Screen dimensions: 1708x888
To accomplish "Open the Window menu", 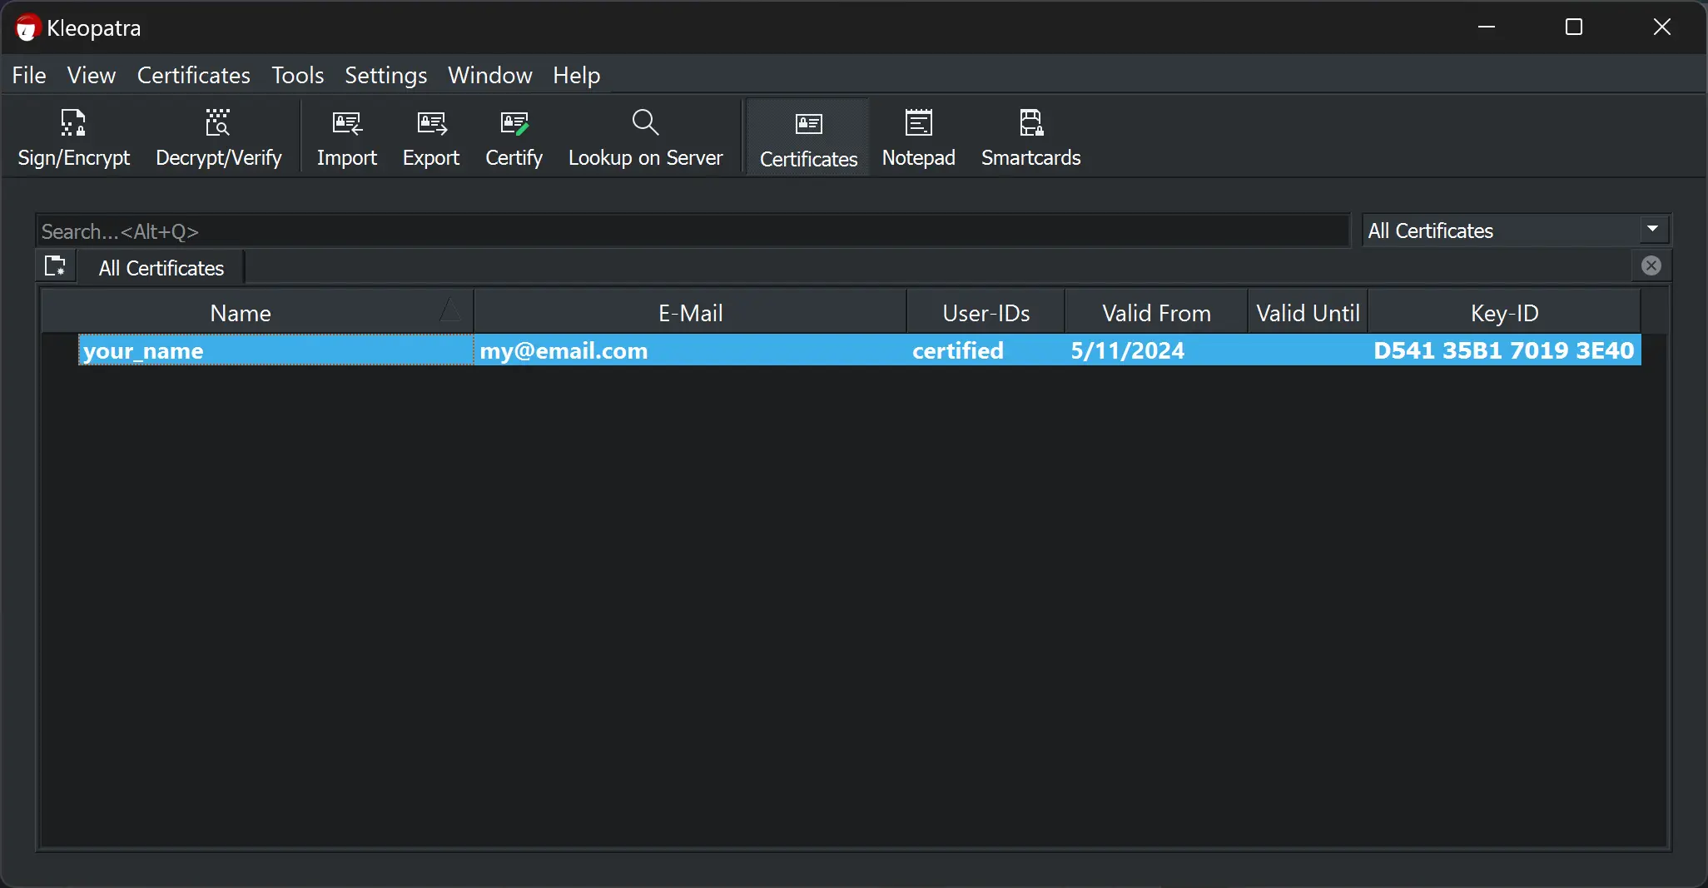I will (x=489, y=75).
